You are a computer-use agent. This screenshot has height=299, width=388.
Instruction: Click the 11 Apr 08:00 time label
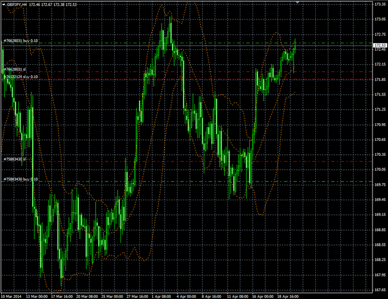pos(238,296)
